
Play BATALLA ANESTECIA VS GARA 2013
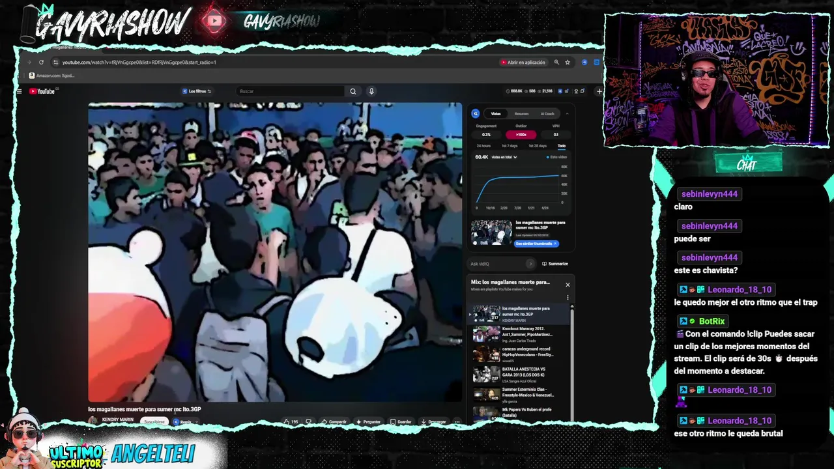coord(519,375)
